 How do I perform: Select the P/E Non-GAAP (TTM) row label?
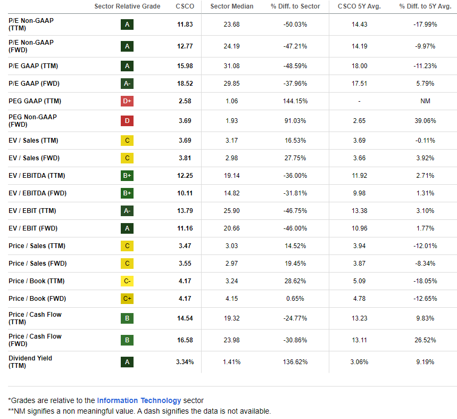(31, 24)
